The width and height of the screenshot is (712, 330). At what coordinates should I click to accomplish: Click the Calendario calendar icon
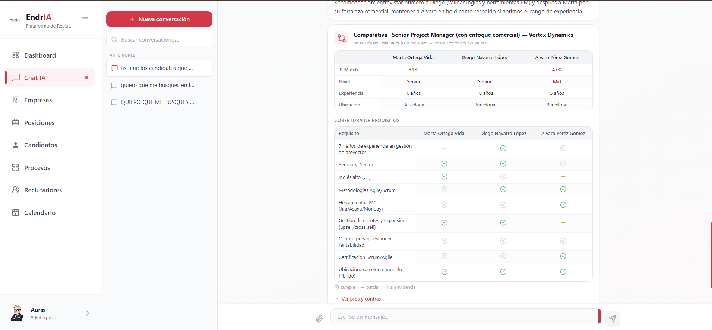coord(16,212)
